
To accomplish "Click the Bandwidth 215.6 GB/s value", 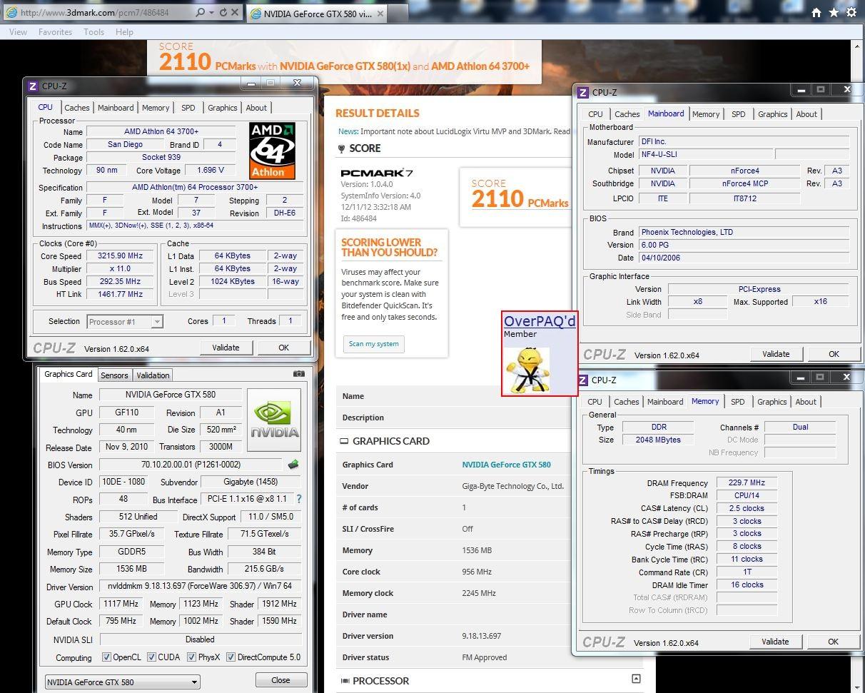I will click(264, 569).
